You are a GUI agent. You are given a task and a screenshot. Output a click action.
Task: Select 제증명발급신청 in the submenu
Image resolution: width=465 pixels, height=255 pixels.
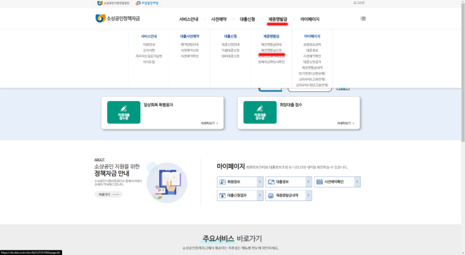point(271,50)
